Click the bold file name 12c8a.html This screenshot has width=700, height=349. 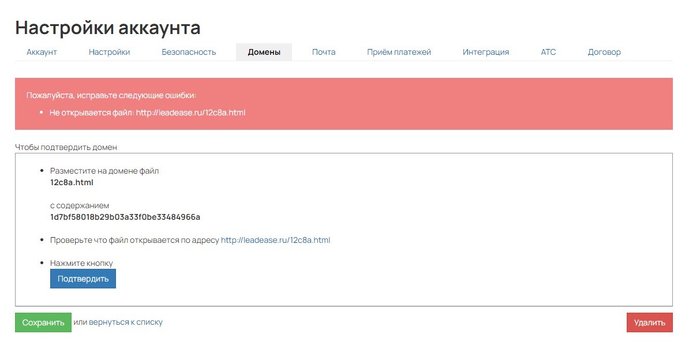pyautogui.click(x=72, y=182)
